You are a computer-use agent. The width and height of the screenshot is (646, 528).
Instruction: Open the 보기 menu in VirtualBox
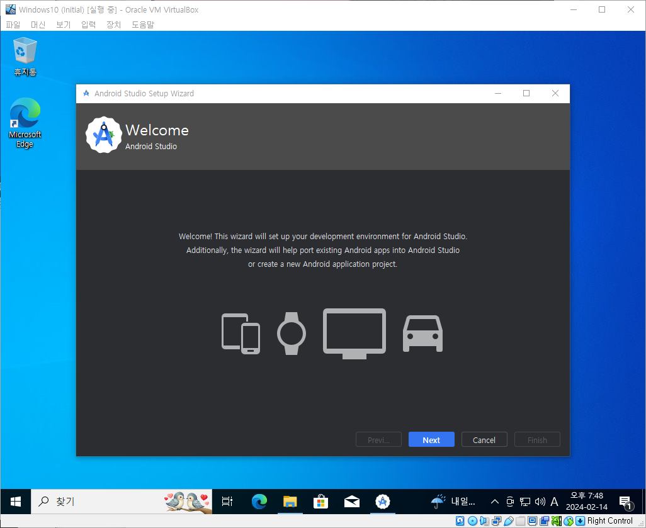pyautogui.click(x=64, y=25)
